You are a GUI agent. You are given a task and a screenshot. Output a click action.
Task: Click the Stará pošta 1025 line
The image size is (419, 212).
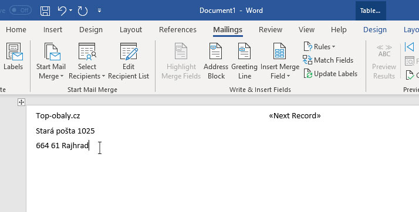click(x=65, y=131)
